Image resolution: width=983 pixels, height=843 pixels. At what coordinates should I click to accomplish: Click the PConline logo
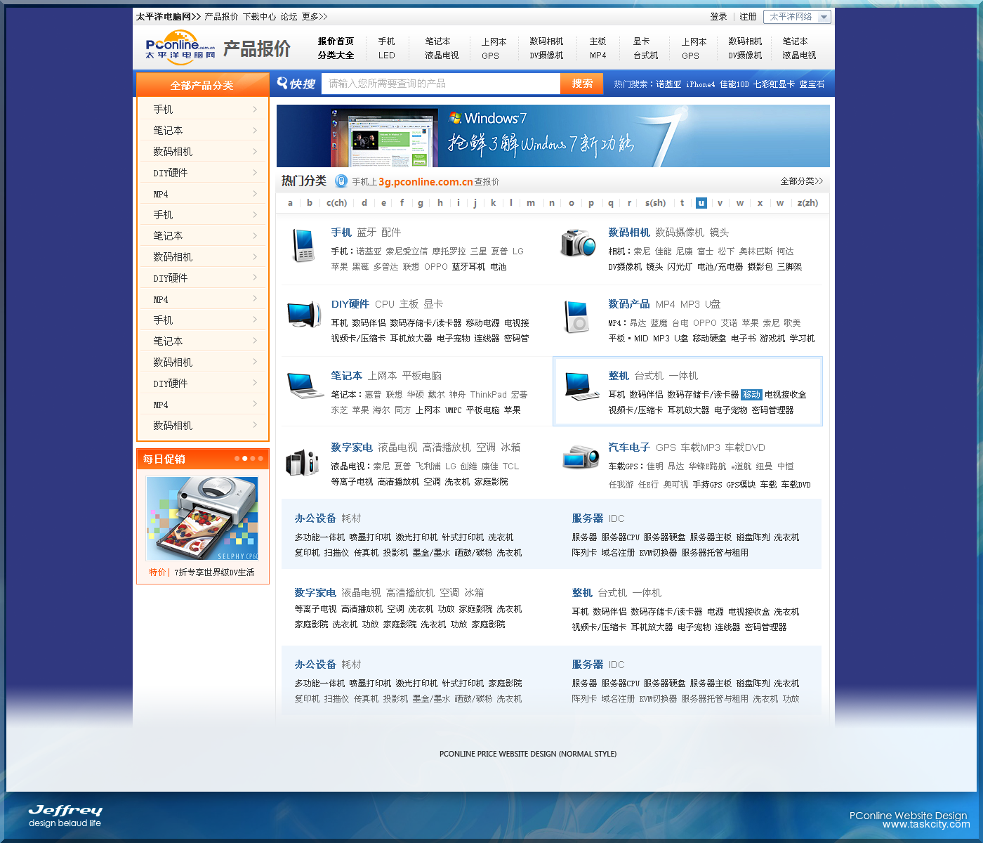180,48
